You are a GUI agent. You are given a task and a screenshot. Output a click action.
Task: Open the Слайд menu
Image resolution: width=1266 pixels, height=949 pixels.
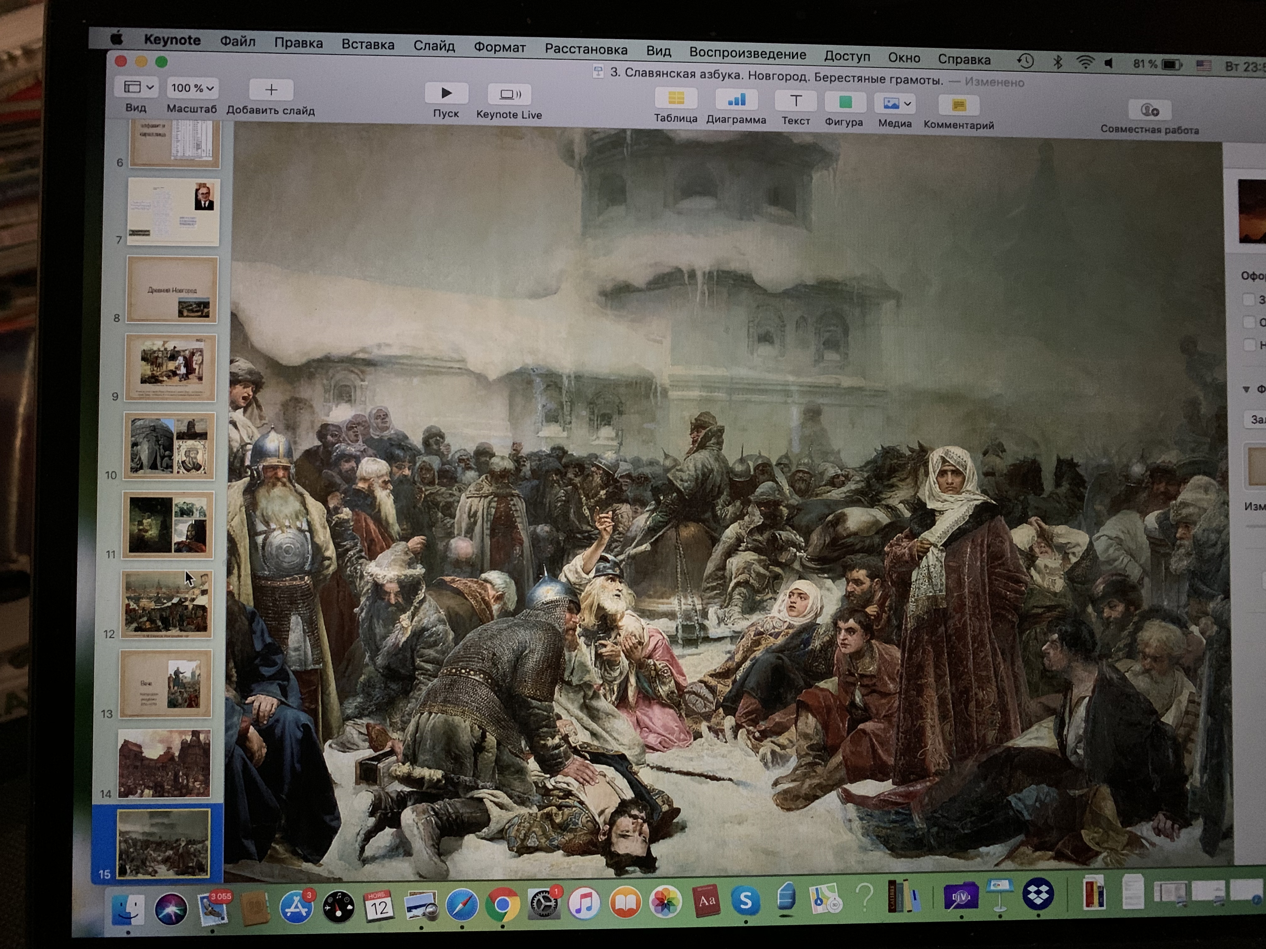click(x=434, y=46)
